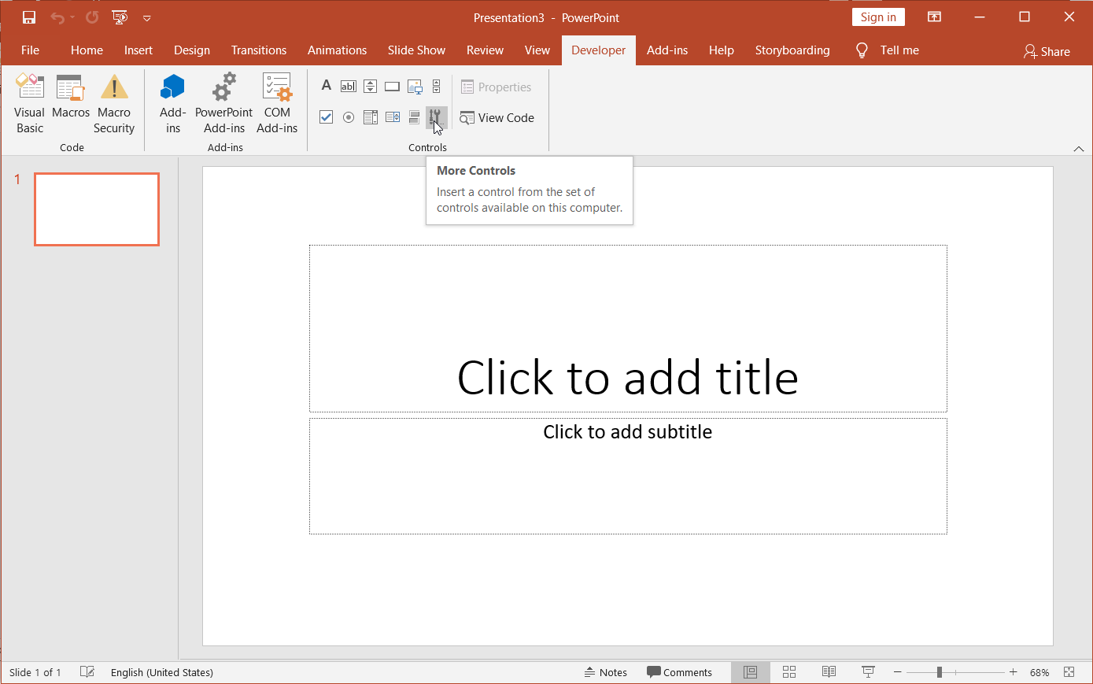1093x684 pixels.
Task: Click the spelling check status icon
Action: point(87,672)
